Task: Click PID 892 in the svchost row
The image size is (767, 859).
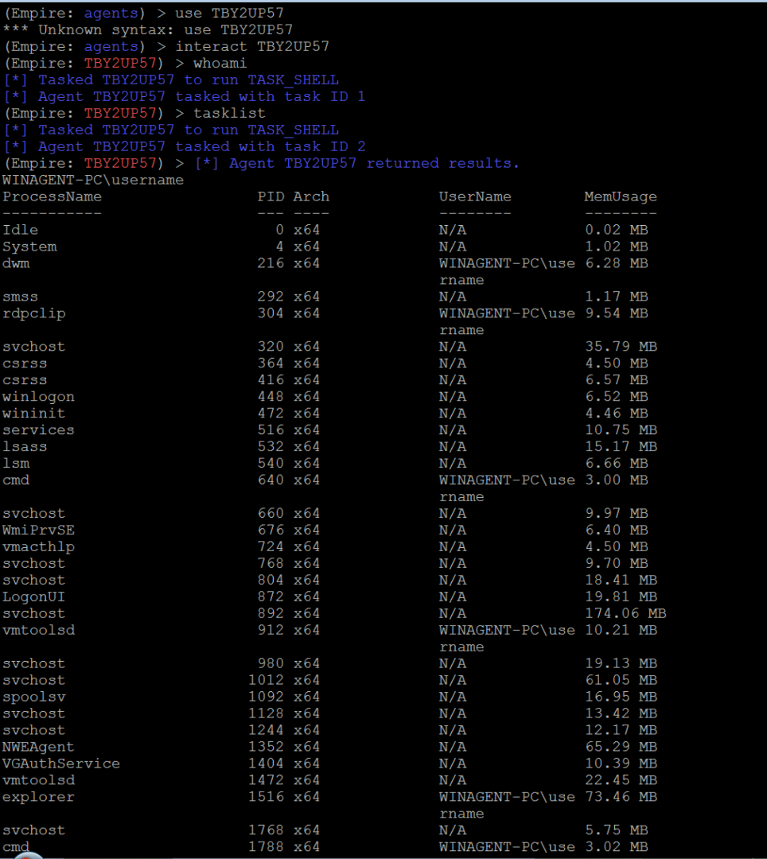Action: tap(271, 613)
